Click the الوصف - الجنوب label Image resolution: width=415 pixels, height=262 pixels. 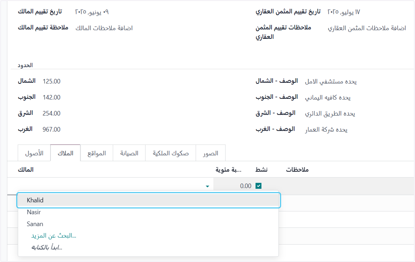[277, 97]
